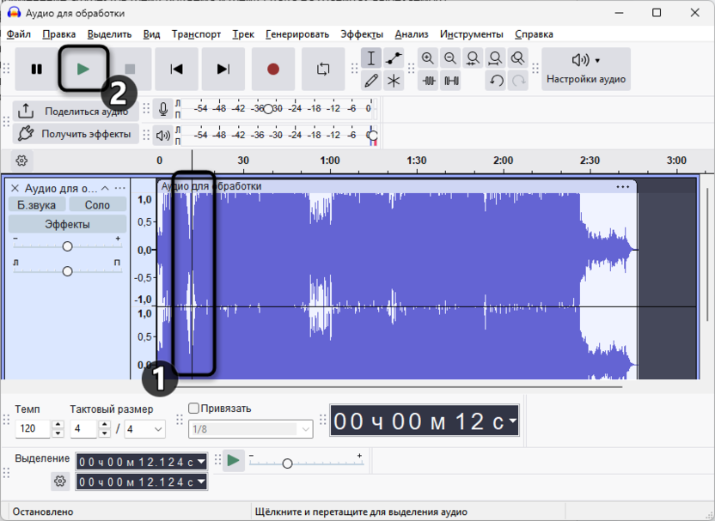Click the Pause button in transport toolbar
The width and height of the screenshot is (715, 521).
coord(37,70)
